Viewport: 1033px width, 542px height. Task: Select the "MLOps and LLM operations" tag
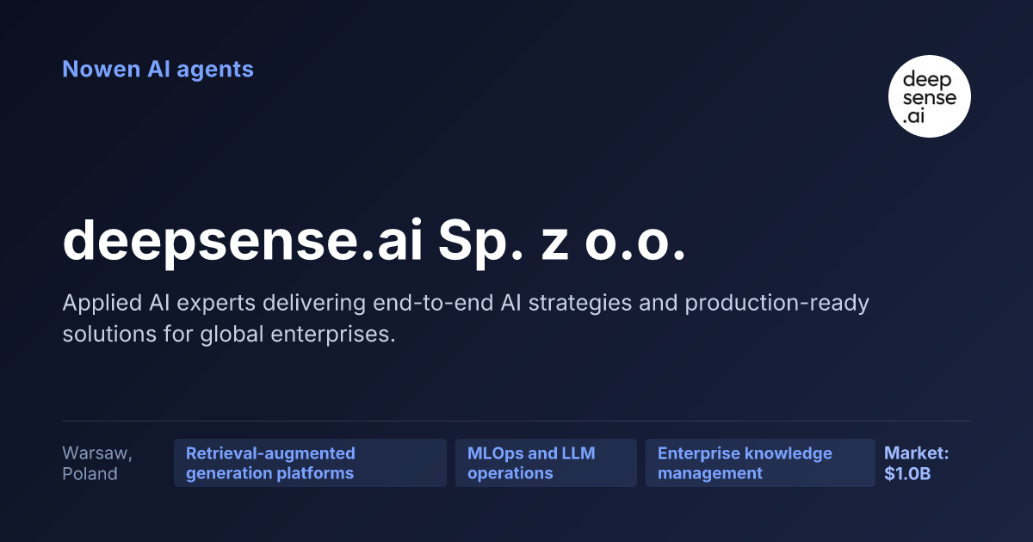click(x=546, y=463)
